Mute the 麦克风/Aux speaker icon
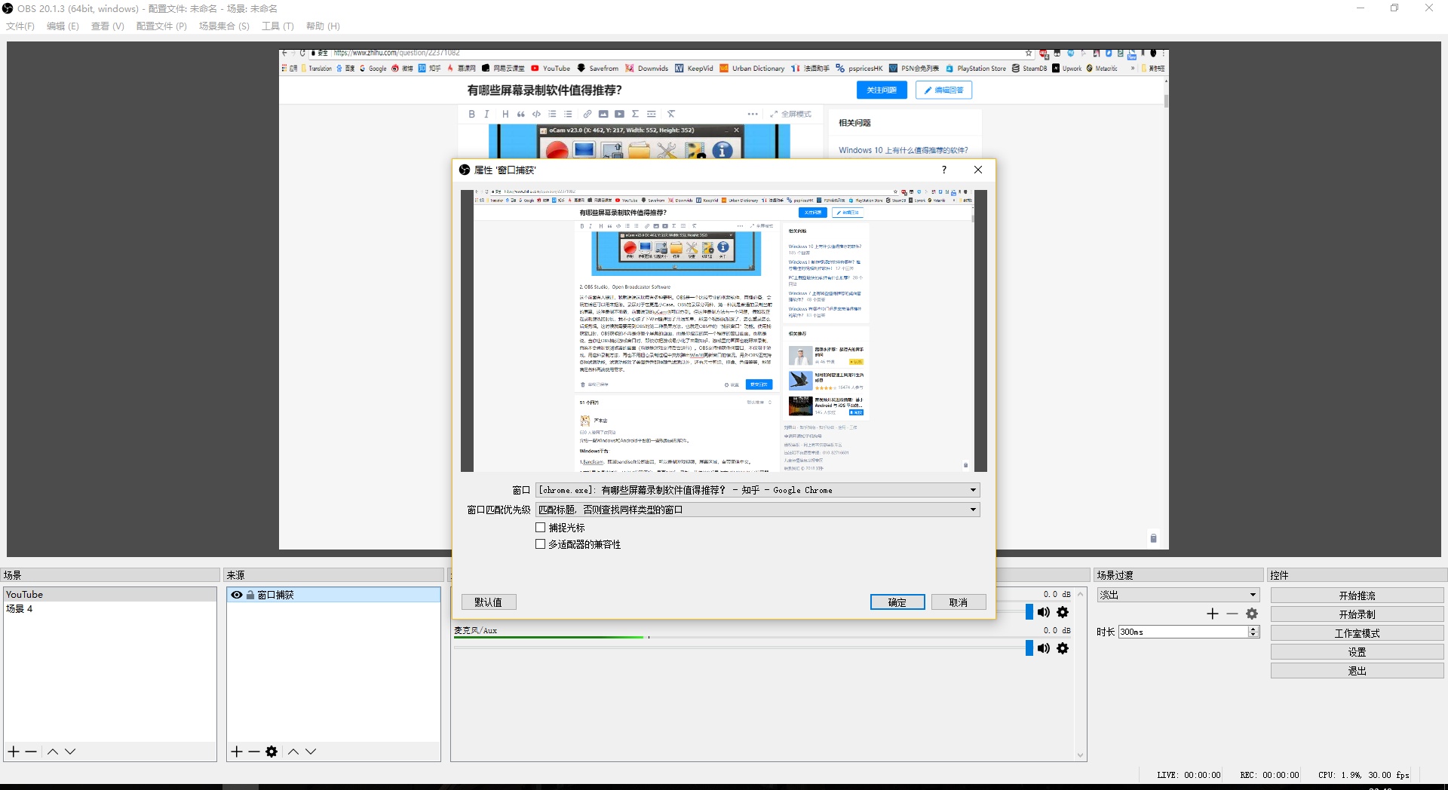The height and width of the screenshot is (790, 1448). point(1044,648)
